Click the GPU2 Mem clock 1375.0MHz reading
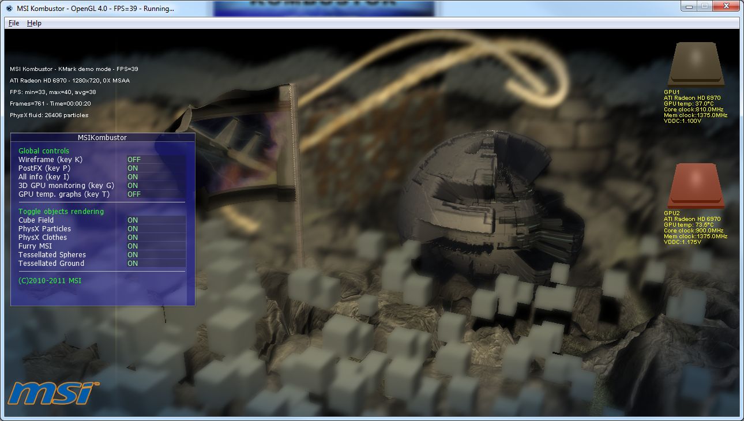 tap(696, 236)
